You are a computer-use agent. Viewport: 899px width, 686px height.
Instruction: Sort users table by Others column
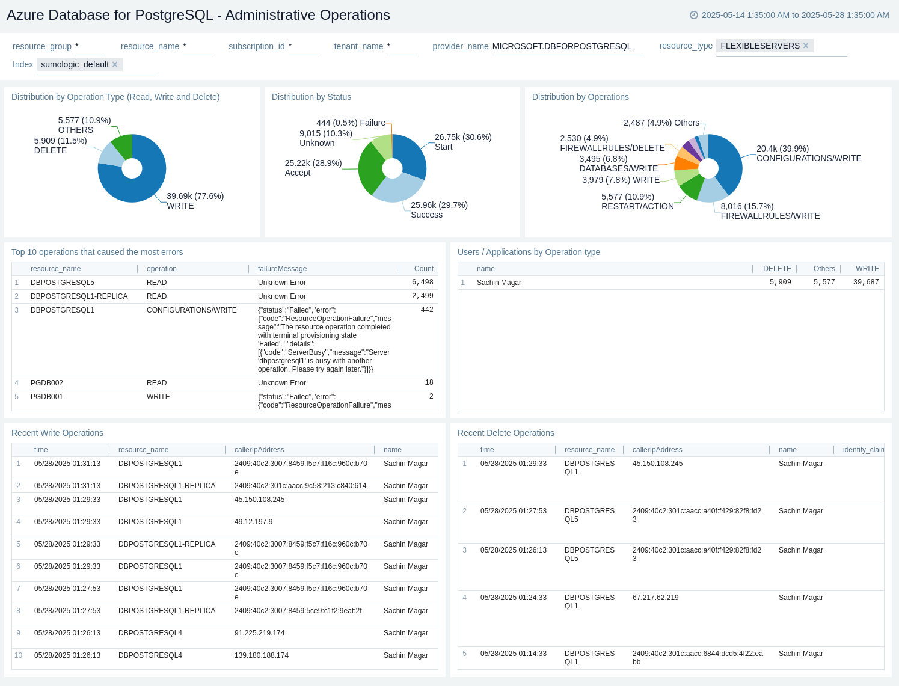pyautogui.click(x=824, y=269)
